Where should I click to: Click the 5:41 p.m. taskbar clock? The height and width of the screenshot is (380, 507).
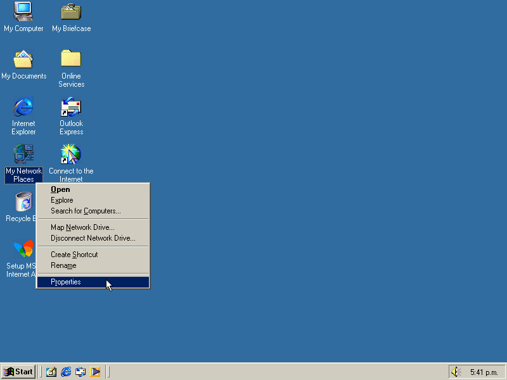[x=484, y=372]
